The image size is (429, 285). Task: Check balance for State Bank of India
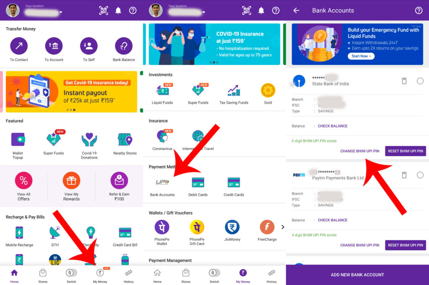click(332, 126)
